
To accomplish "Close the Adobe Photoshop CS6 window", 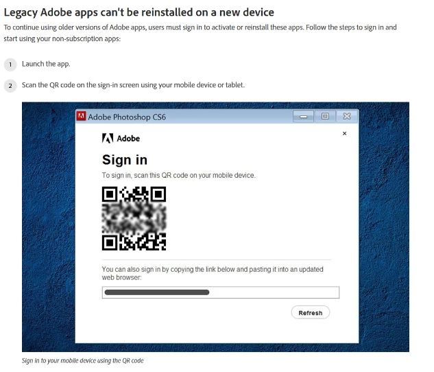I will tap(347, 117).
